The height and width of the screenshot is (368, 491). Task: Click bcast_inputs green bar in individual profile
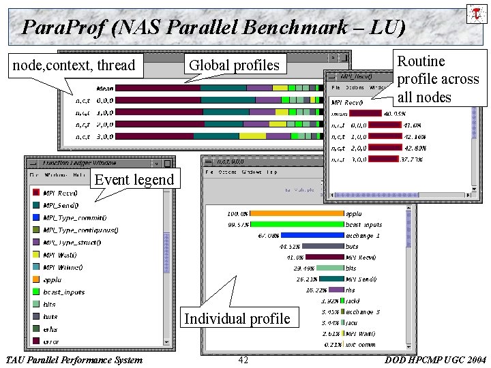[x=297, y=224]
